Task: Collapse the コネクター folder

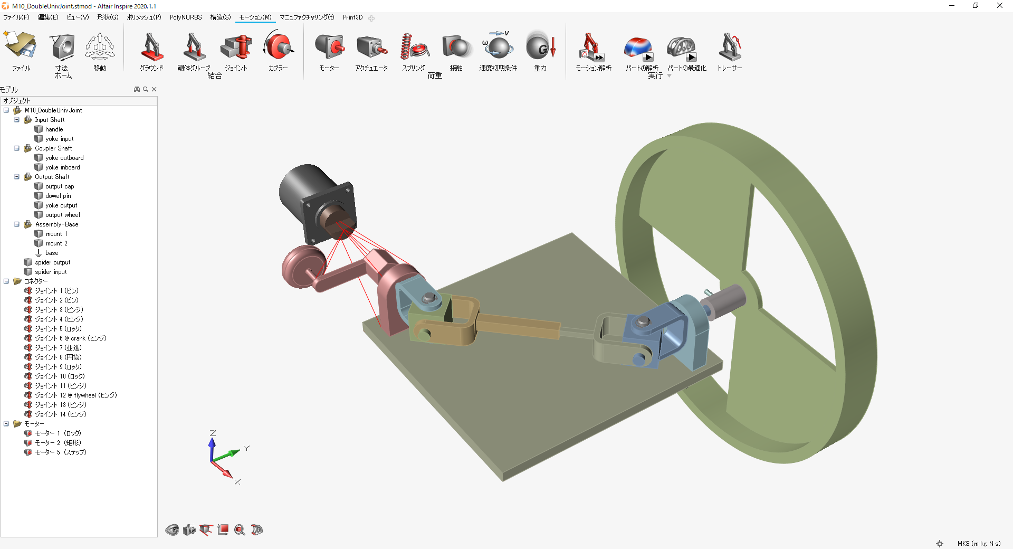Action: tap(6, 281)
